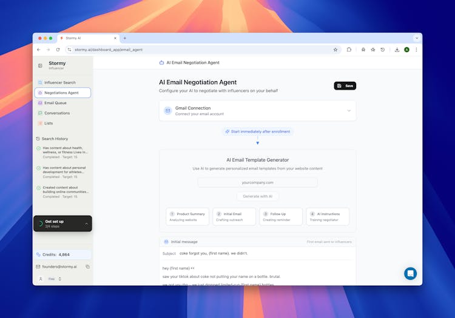This screenshot has width=455, height=318.
Task: Open the Conversations sidebar item
Action: click(x=56, y=113)
